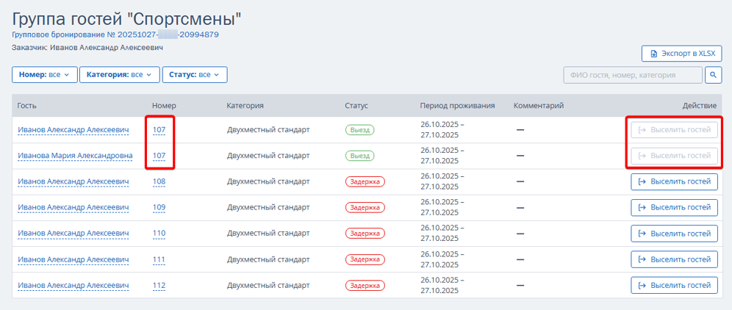Click the Период проживания column header
Screen dimensions: 732x310
(457, 106)
